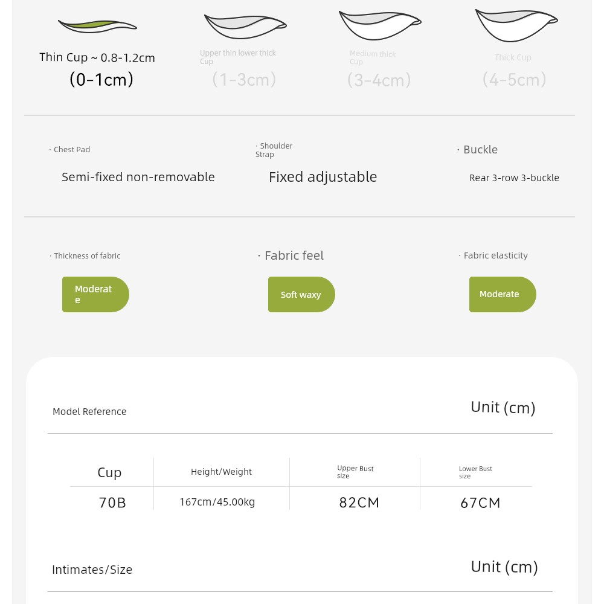Click the Rear 3-row 3-buckle text

514,178
